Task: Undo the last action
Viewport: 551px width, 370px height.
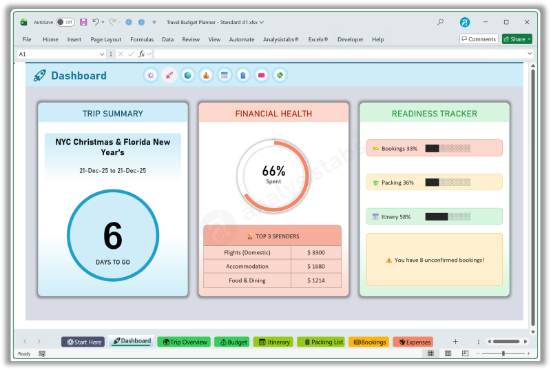Action: point(96,22)
